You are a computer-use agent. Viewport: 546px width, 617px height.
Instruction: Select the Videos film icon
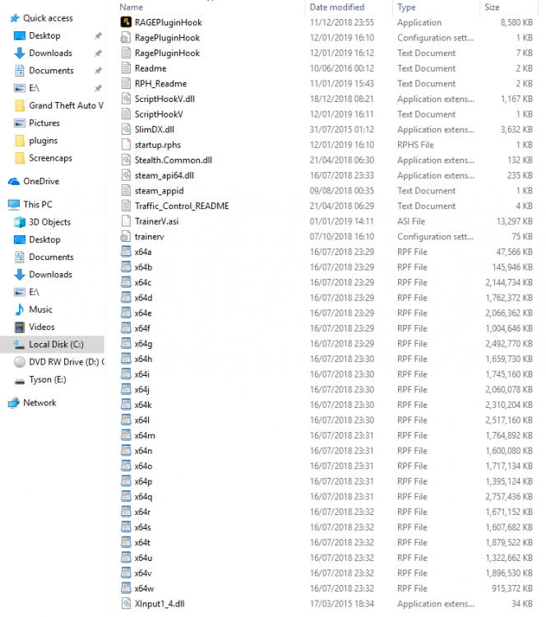point(20,327)
